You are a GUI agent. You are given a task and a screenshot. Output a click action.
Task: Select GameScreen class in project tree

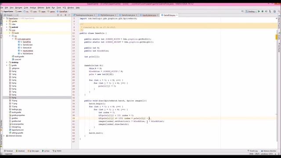coord(28,45)
